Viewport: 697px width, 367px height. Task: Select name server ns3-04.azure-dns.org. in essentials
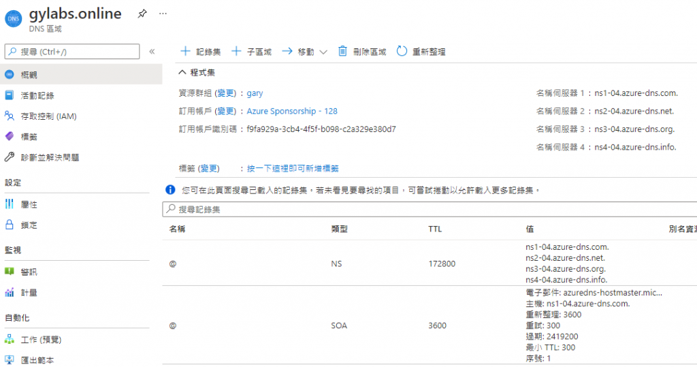point(635,129)
